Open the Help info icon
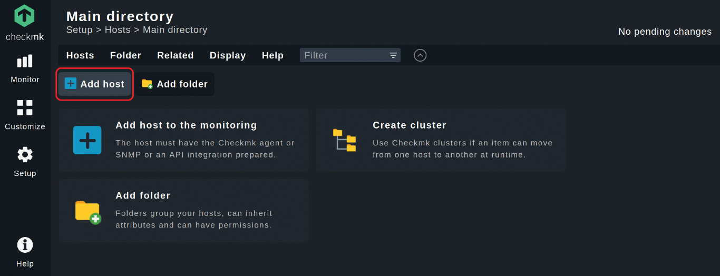 [25, 245]
